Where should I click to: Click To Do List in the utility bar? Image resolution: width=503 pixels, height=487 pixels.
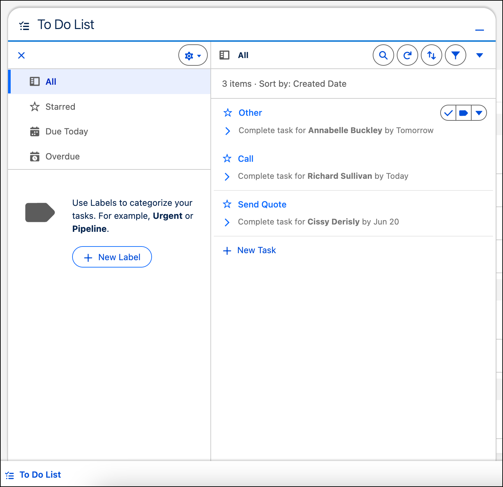point(33,475)
